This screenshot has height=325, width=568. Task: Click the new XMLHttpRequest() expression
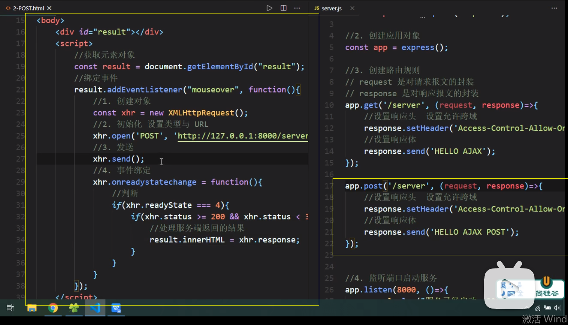pyautogui.click(x=199, y=113)
